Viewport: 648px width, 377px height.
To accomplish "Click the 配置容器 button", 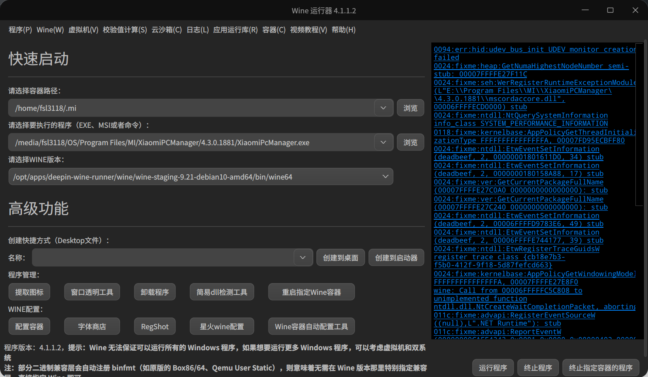I will [29, 326].
